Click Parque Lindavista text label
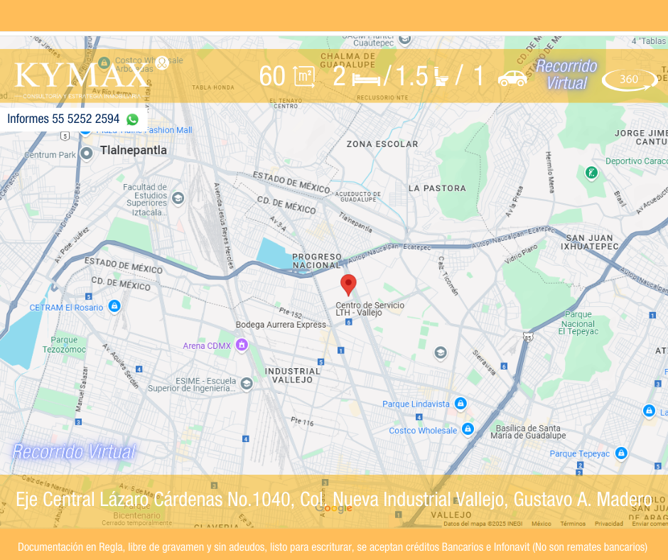The height and width of the screenshot is (560, 668). point(416,404)
